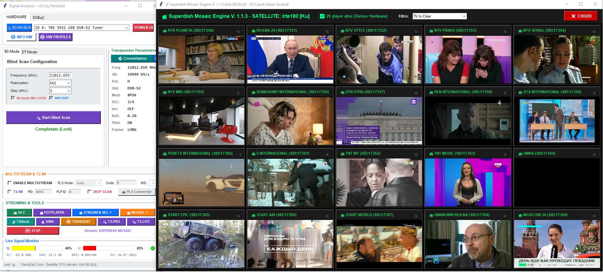Click the green lock status indicator light

pos(153,248)
